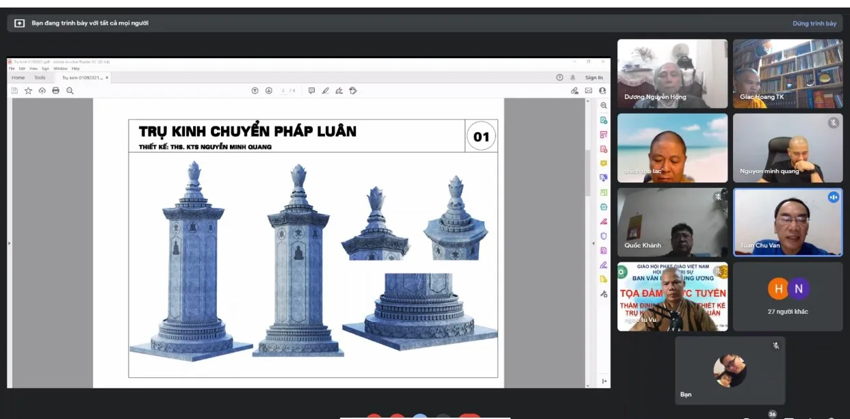Click the Sign In link in Acrobat
The image size is (850, 419).
594,78
